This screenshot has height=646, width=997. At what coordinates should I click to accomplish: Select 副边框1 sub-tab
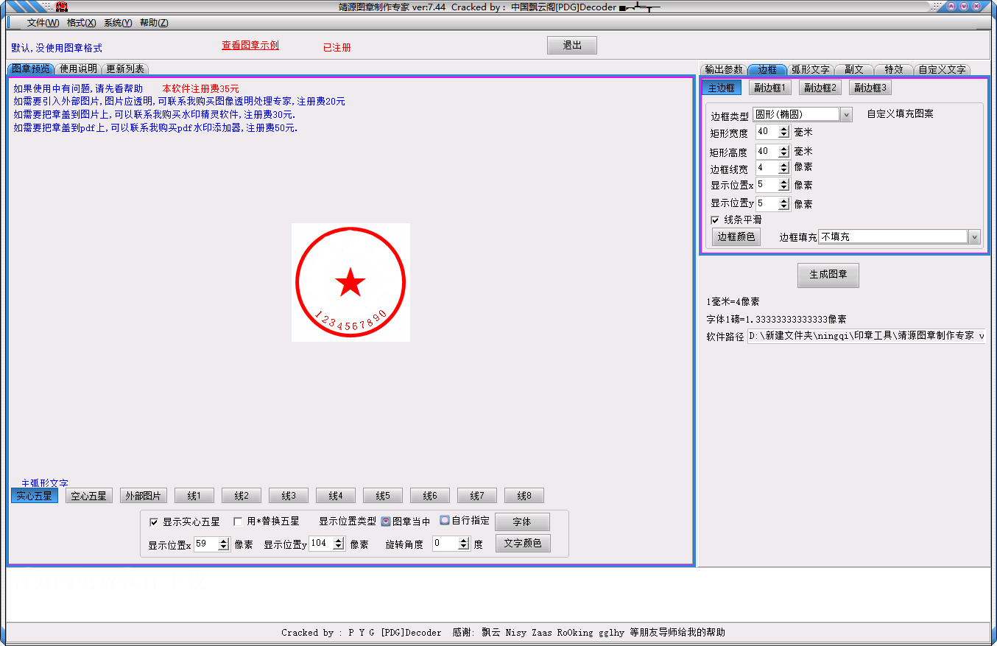[x=770, y=88]
